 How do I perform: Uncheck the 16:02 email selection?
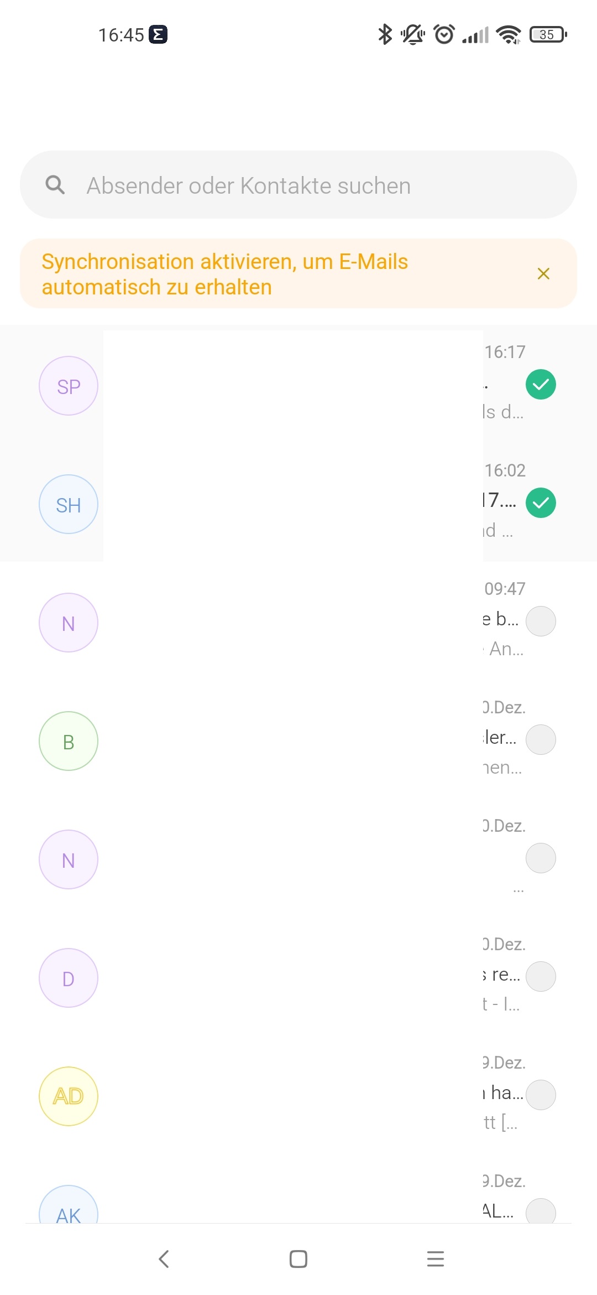tap(541, 503)
